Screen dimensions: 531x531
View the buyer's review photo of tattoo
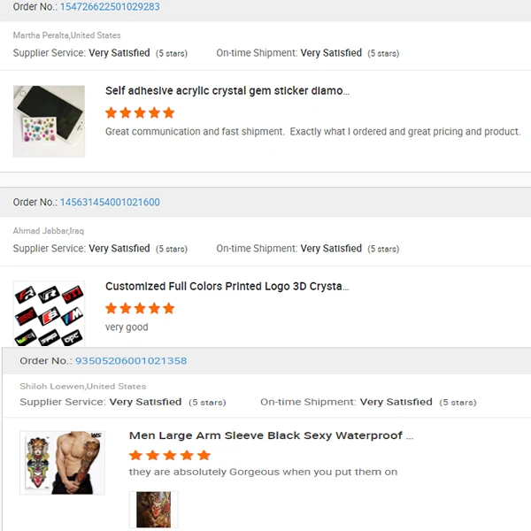coord(153,510)
